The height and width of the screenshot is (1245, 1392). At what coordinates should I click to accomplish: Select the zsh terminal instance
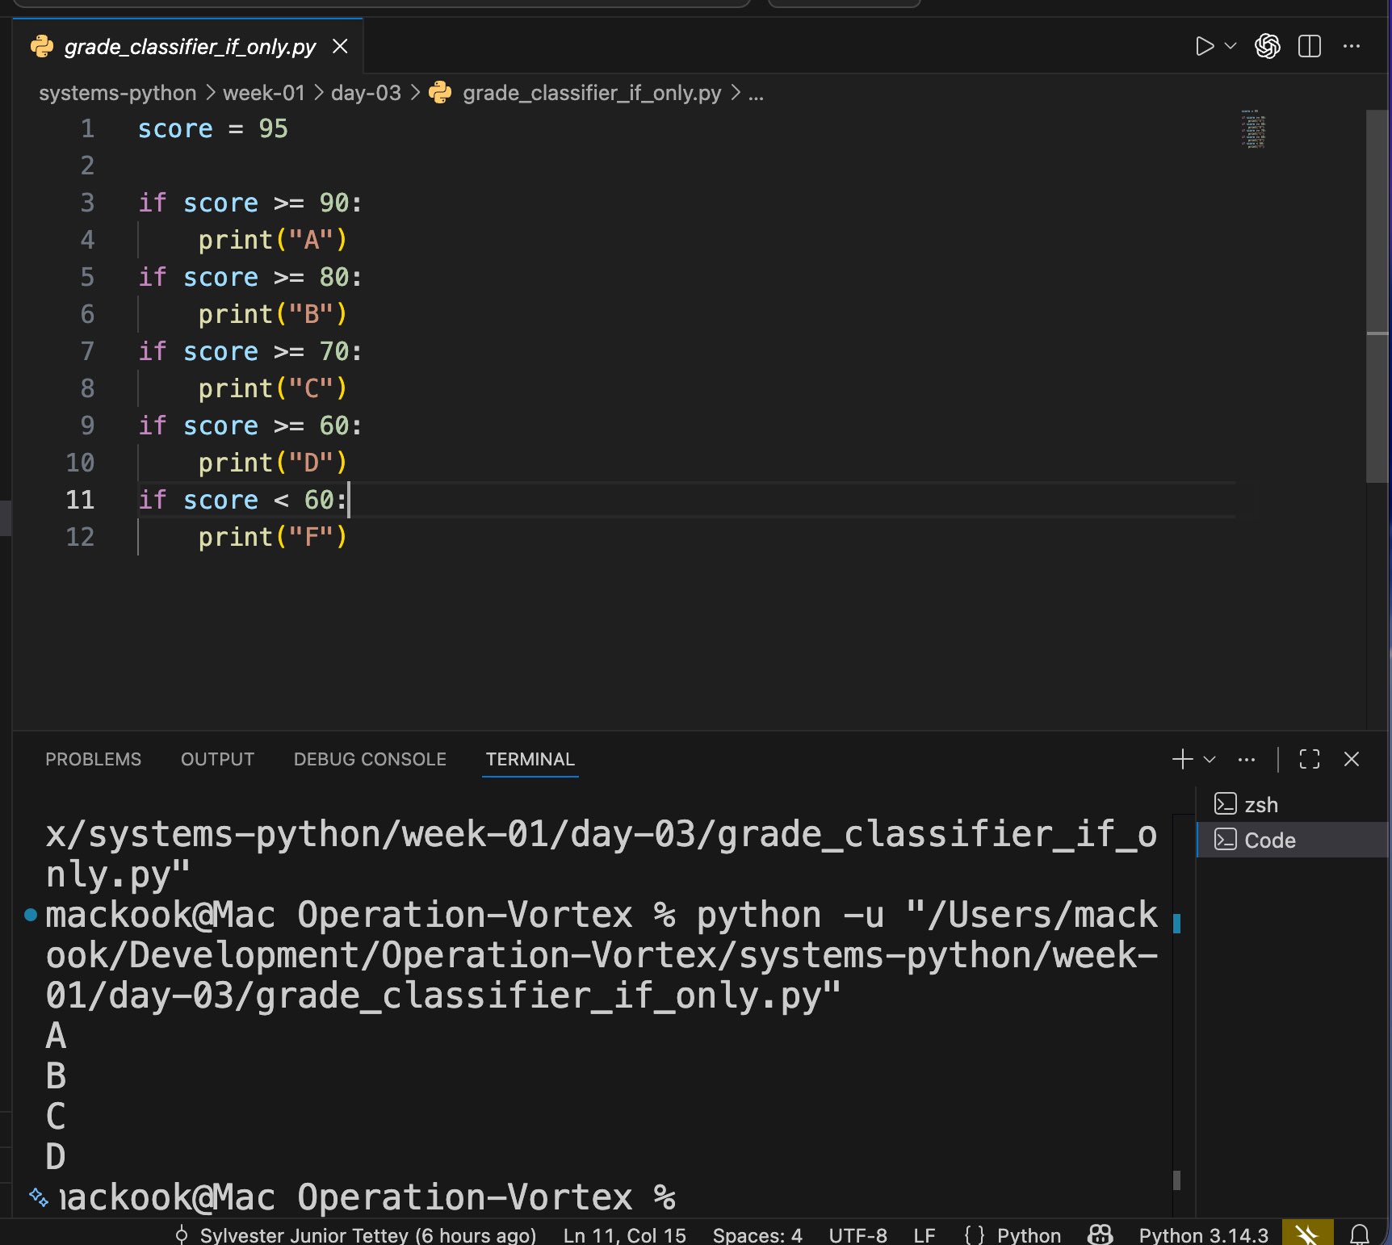(x=1260, y=804)
